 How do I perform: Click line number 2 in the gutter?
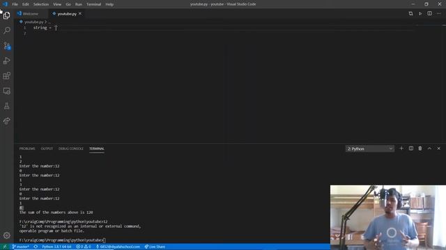click(25, 33)
